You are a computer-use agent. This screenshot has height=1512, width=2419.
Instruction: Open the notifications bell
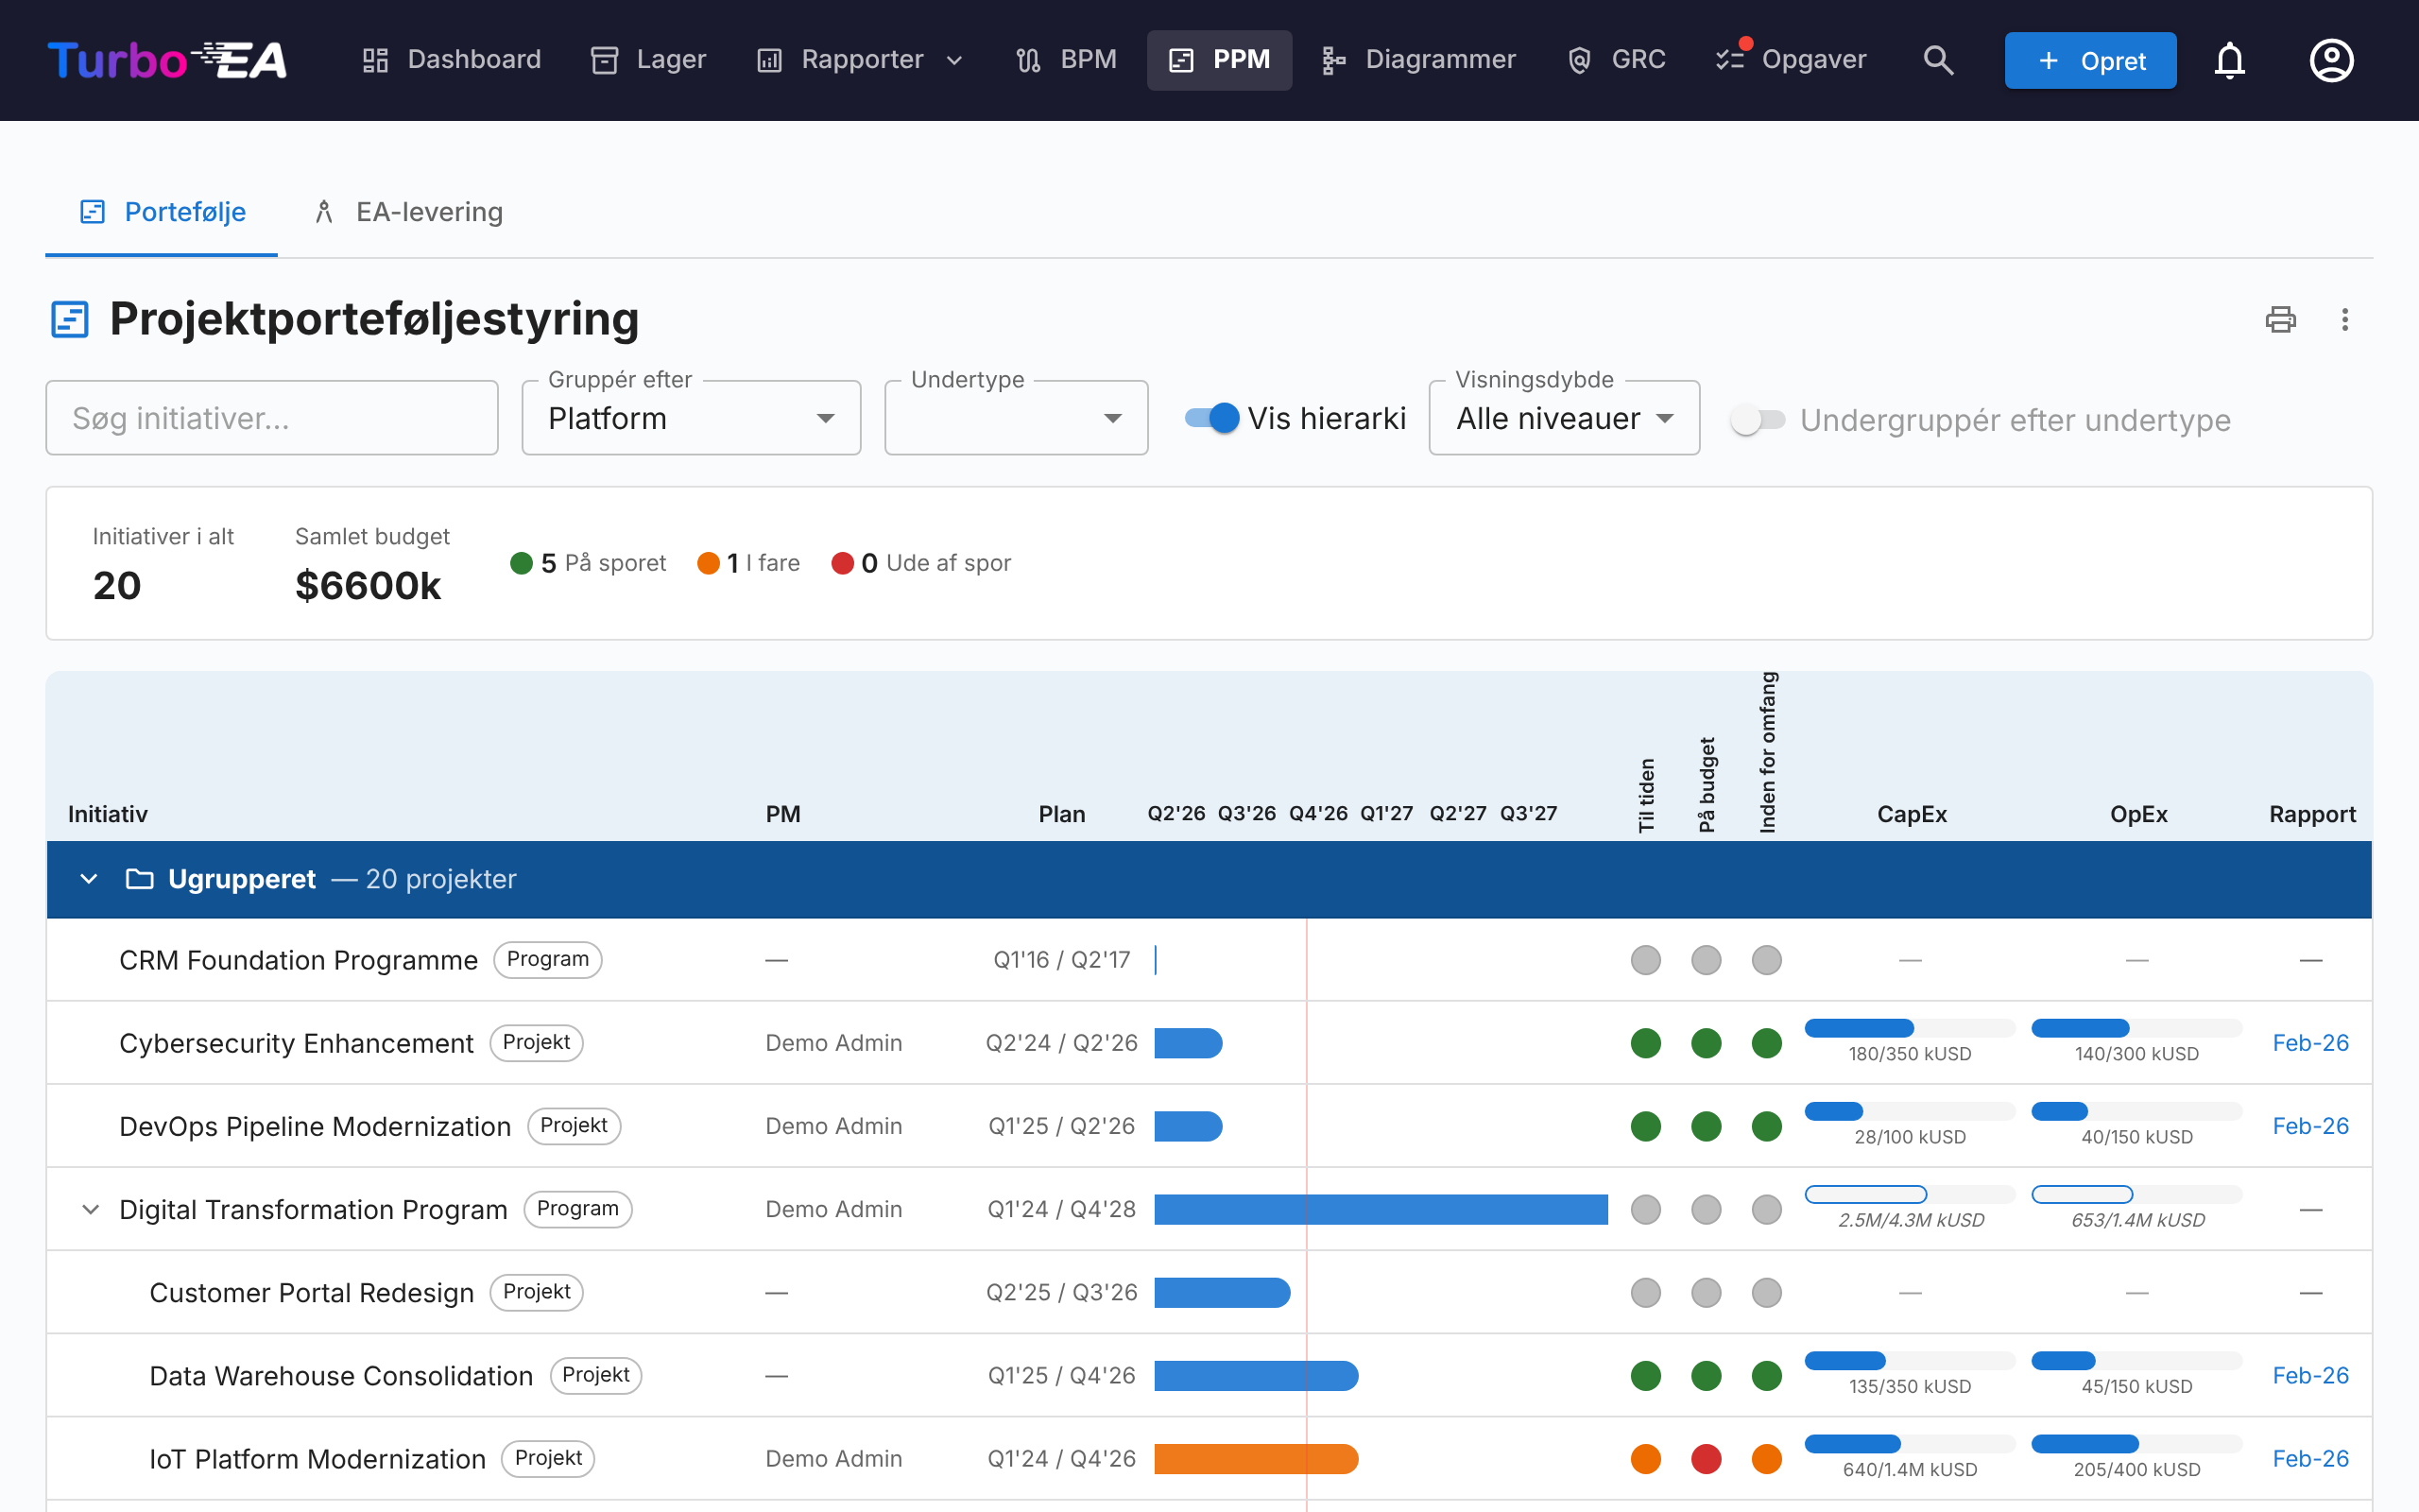click(x=2229, y=60)
